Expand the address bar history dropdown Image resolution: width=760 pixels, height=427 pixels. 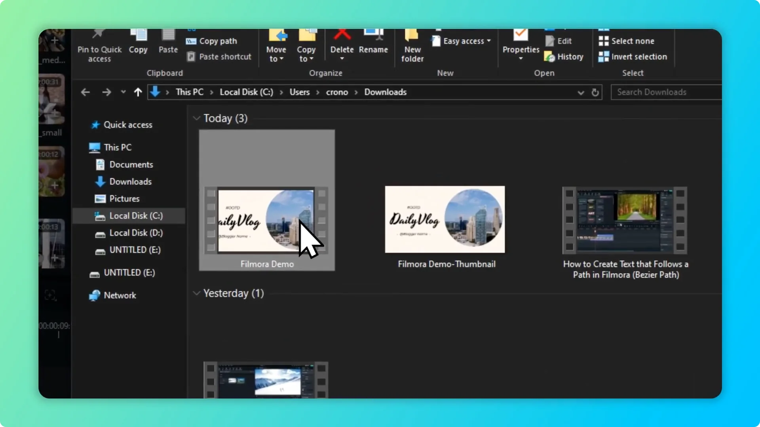tap(581, 93)
